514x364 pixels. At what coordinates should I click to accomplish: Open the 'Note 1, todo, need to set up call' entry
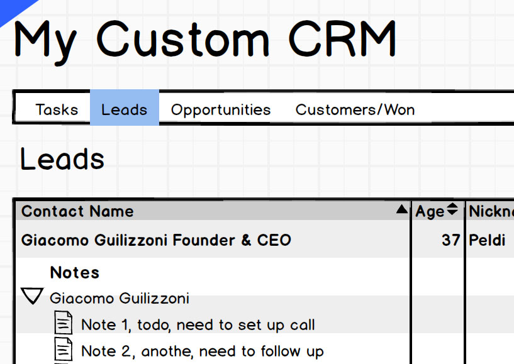tap(198, 325)
